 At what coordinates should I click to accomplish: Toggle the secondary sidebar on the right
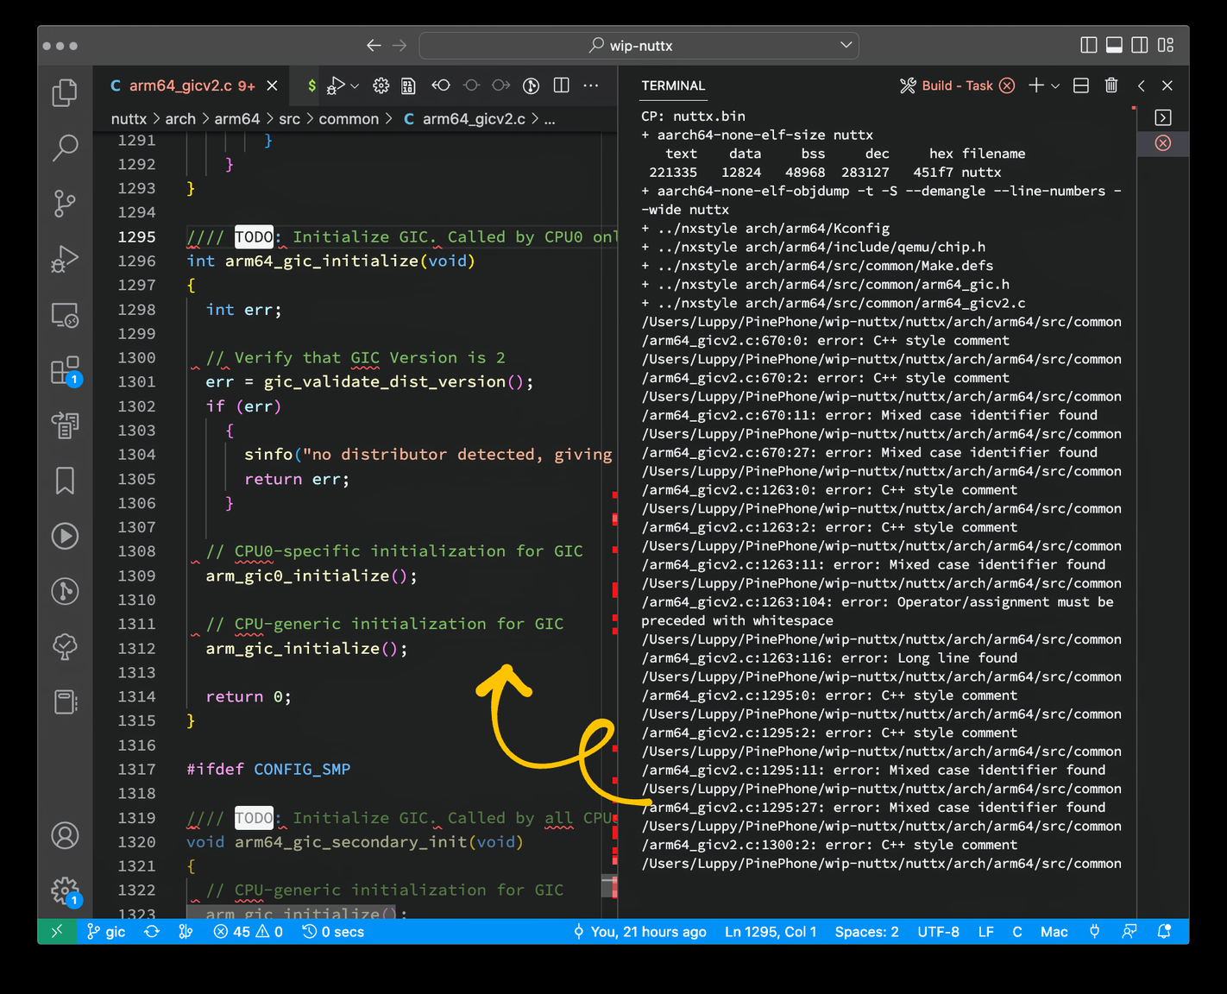click(1140, 45)
